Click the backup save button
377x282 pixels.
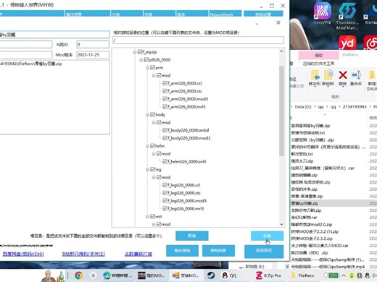182,251
